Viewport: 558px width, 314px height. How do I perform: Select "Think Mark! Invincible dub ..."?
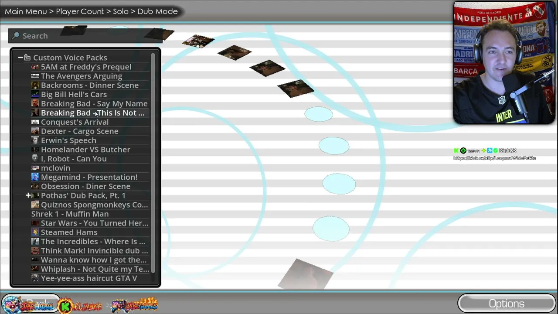click(94, 250)
